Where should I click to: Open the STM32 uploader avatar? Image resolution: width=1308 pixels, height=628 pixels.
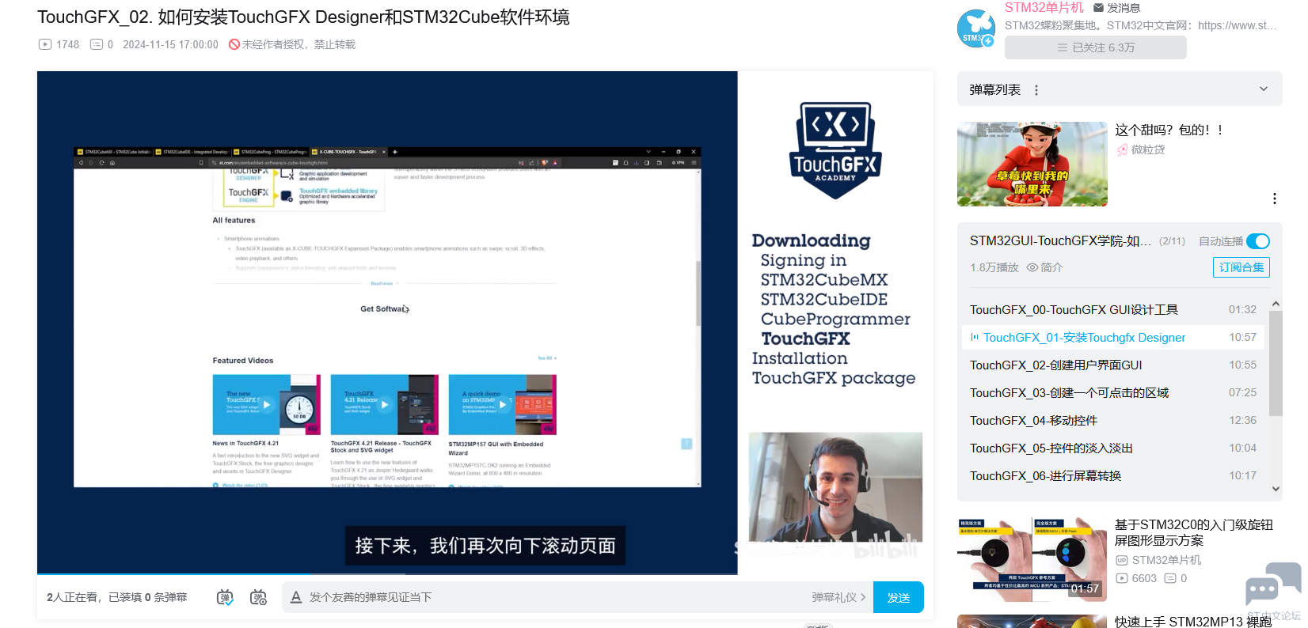pyautogui.click(x=976, y=28)
